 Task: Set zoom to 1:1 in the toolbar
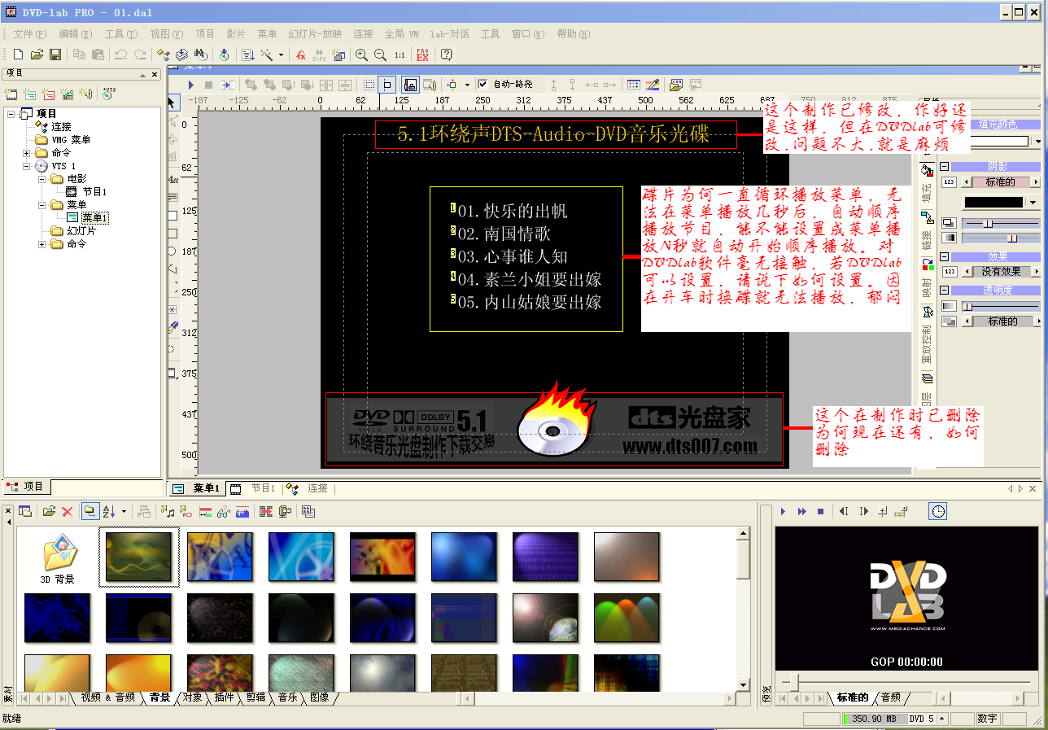[x=400, y=55]
